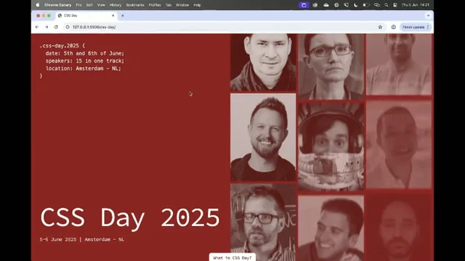The height and width of the screenshot is (261, 465).
Task: Click the 'What is CSS Day?' button
Action: (232, 257)
